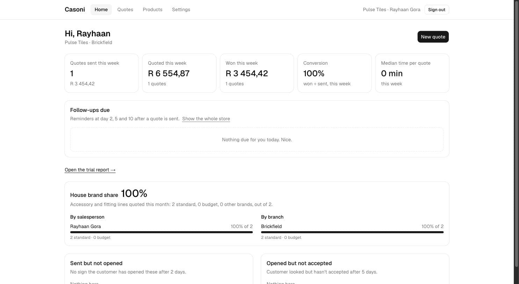Image resolution: width=519 pixels, height=284 pixels.
Task: Click the Show the whole store link
Action: pyautogui.click(x=206, y=119)
